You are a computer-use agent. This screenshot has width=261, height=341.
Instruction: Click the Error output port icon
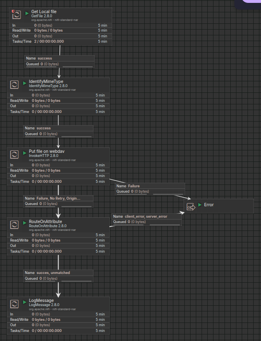click(x=191, y=207)
